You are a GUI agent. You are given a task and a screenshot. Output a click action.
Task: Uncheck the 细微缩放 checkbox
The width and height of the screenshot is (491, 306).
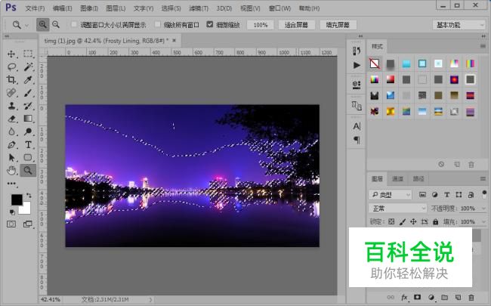(x=210, y=25)
